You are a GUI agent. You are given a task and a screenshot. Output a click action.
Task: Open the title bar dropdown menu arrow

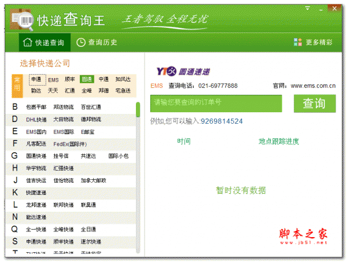308,9
